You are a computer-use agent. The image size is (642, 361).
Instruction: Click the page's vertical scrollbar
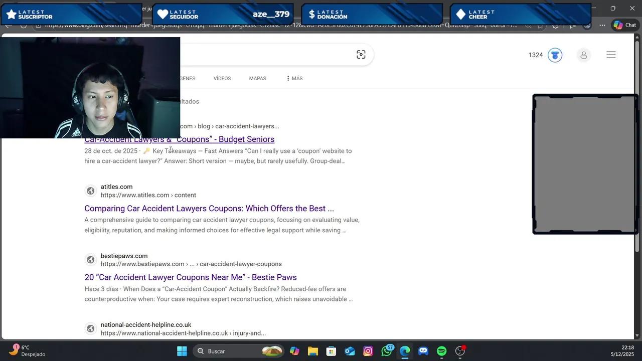pyautogui.click(x=637, y=150)
